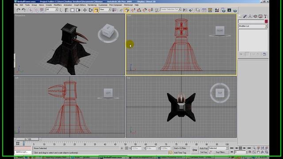Activate the Select and Link tool

(31, 10)
